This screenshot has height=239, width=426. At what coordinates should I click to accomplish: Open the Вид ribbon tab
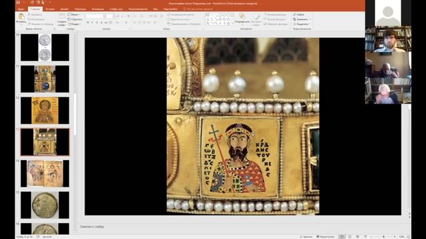[155, 9]
